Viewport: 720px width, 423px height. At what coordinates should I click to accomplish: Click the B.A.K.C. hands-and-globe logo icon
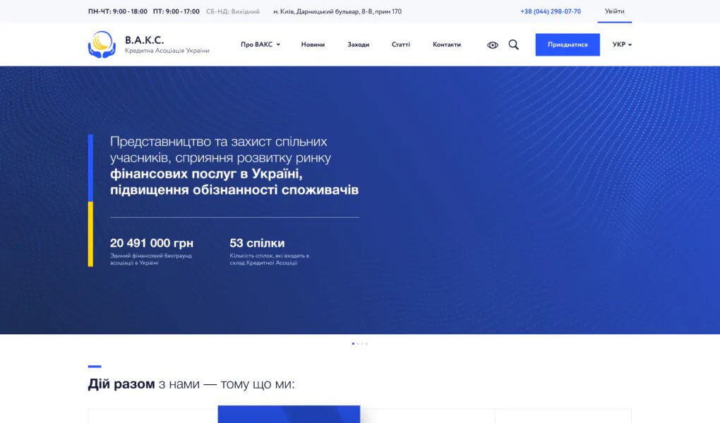[x=102, y=44]
